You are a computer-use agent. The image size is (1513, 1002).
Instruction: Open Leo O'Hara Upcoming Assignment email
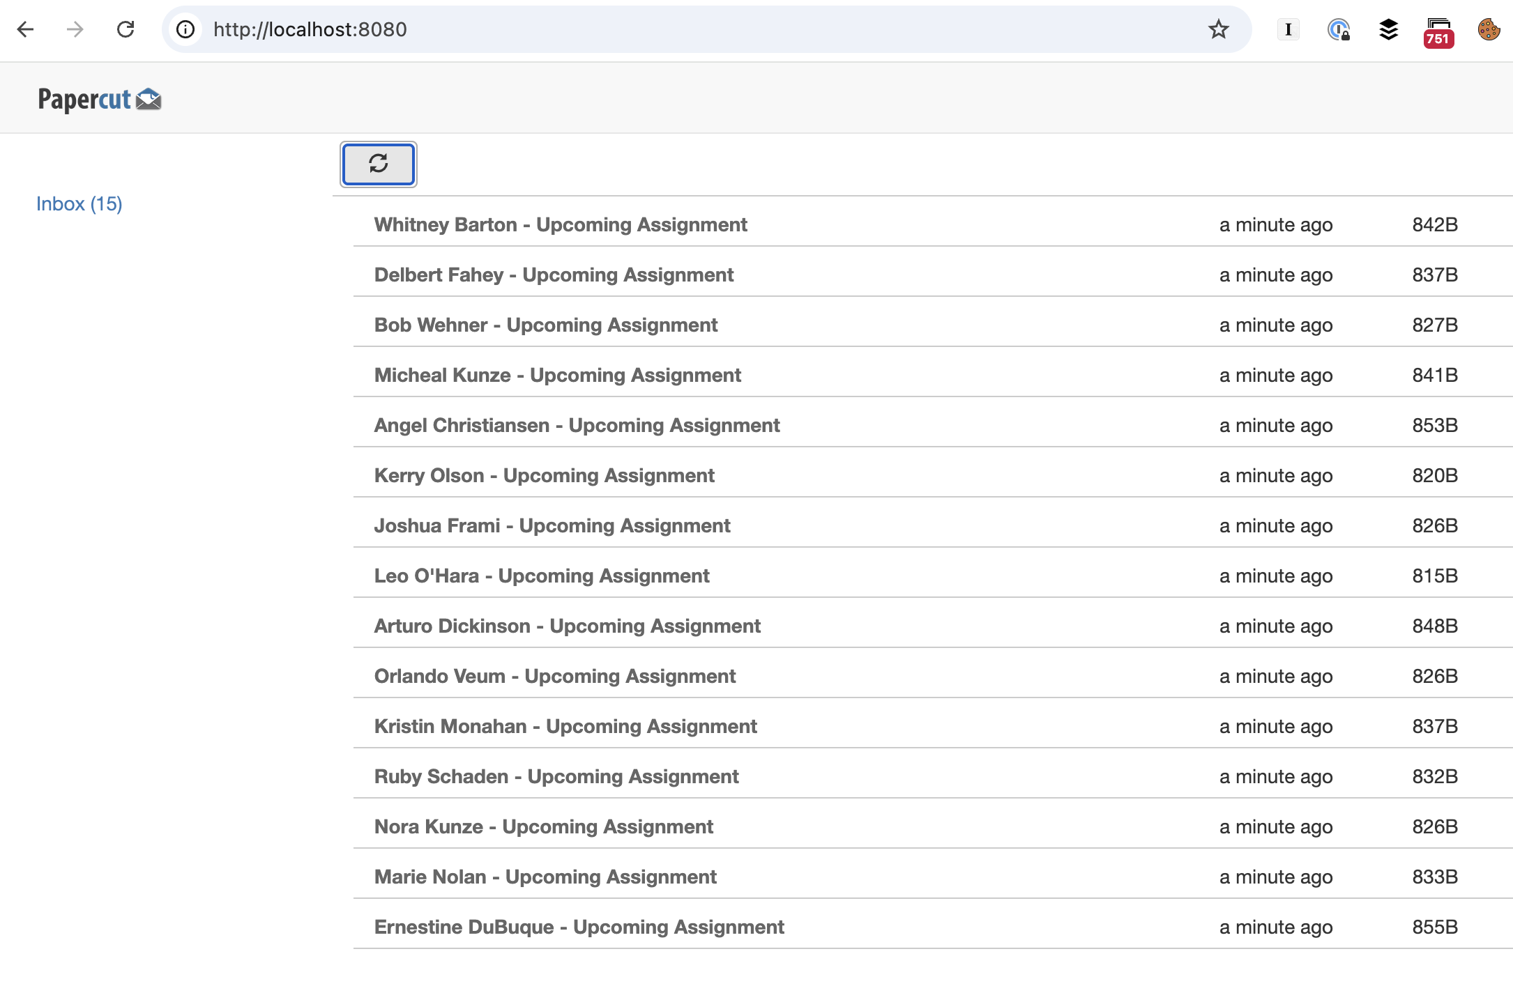(541, 576)
